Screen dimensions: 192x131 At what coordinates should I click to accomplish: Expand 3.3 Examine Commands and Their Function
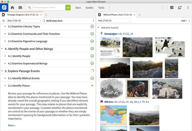[5, 34]
